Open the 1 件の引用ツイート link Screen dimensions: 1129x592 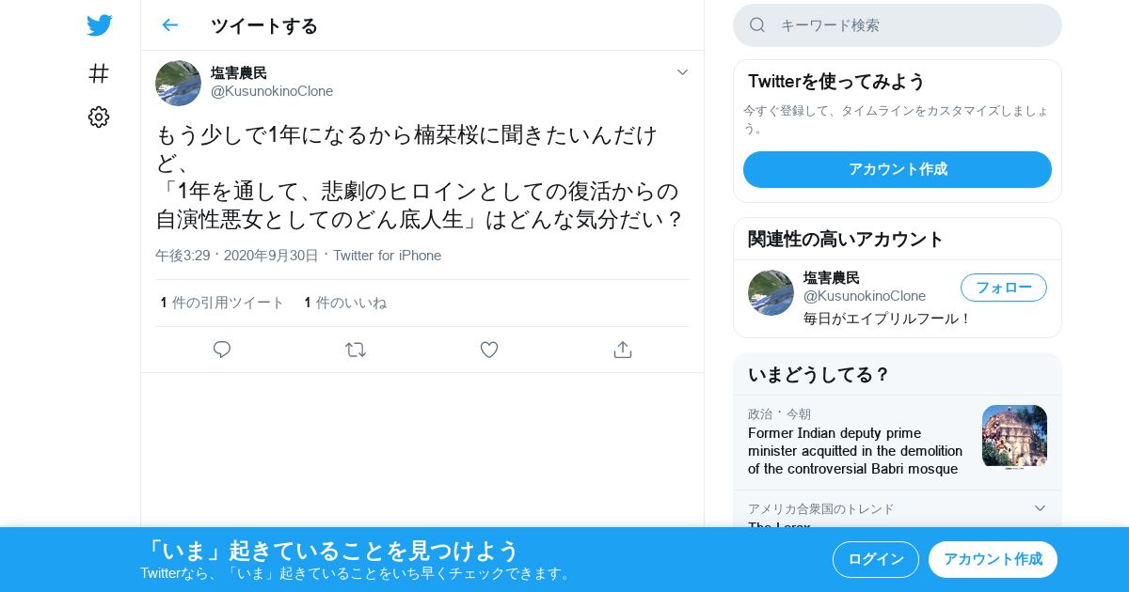pyautogui.click(x=222, y=303)
